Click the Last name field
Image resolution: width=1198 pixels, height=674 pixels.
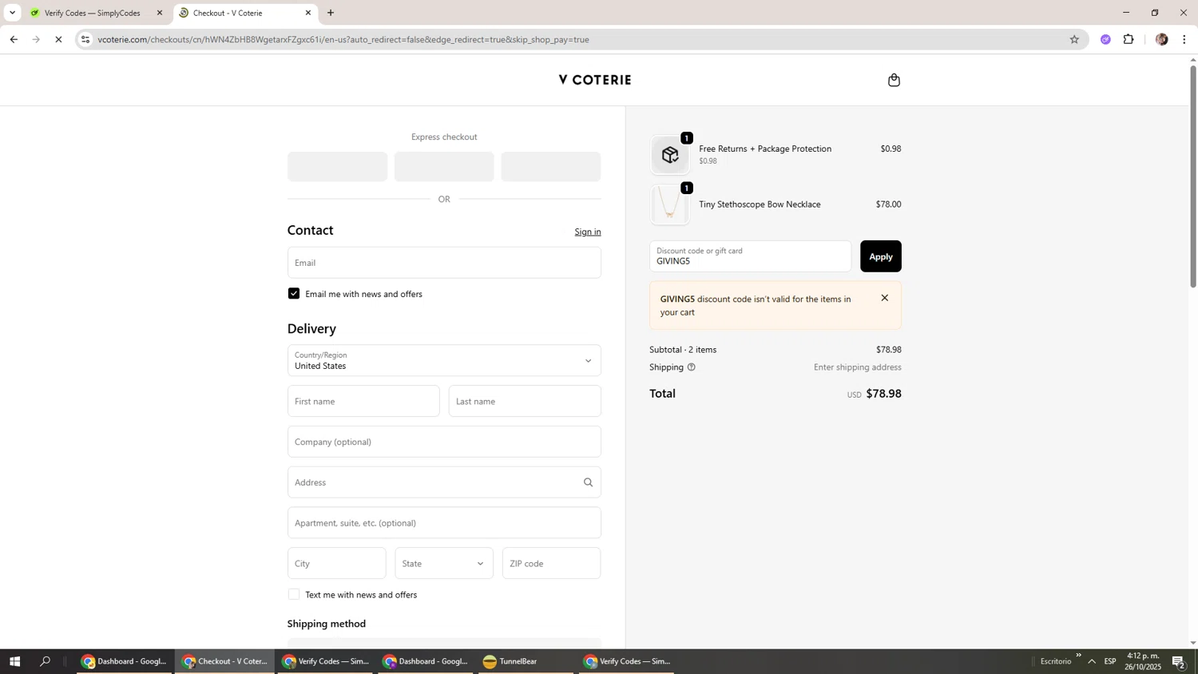coord(525,402)
